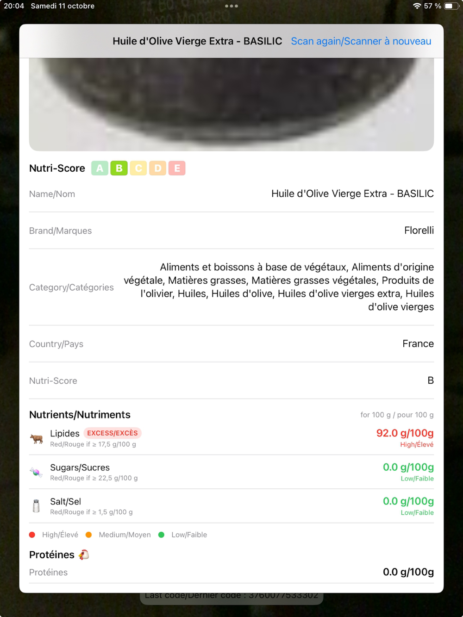This screenshot has width=463, height=617.
Task: Select the Brand/Marques Florelli row
Action: click(x=231, y=231)
